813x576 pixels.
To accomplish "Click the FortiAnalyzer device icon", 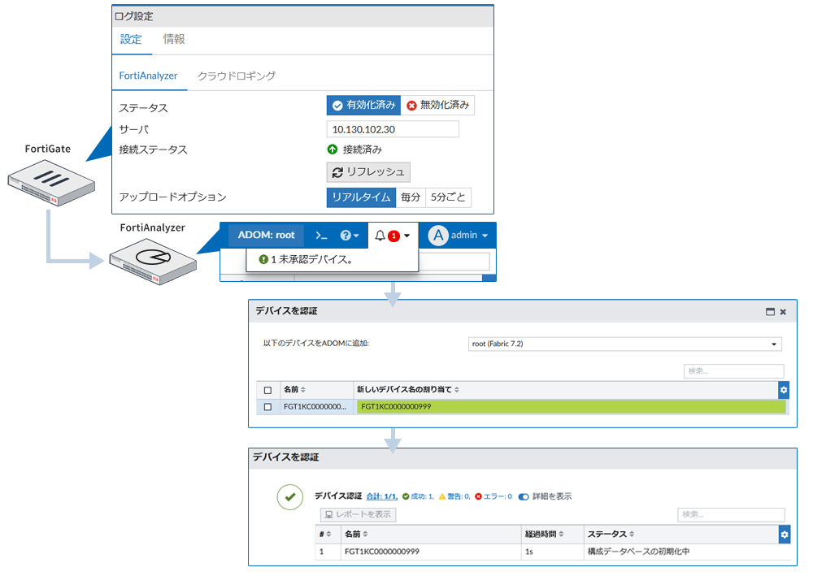I will point(153,262).
